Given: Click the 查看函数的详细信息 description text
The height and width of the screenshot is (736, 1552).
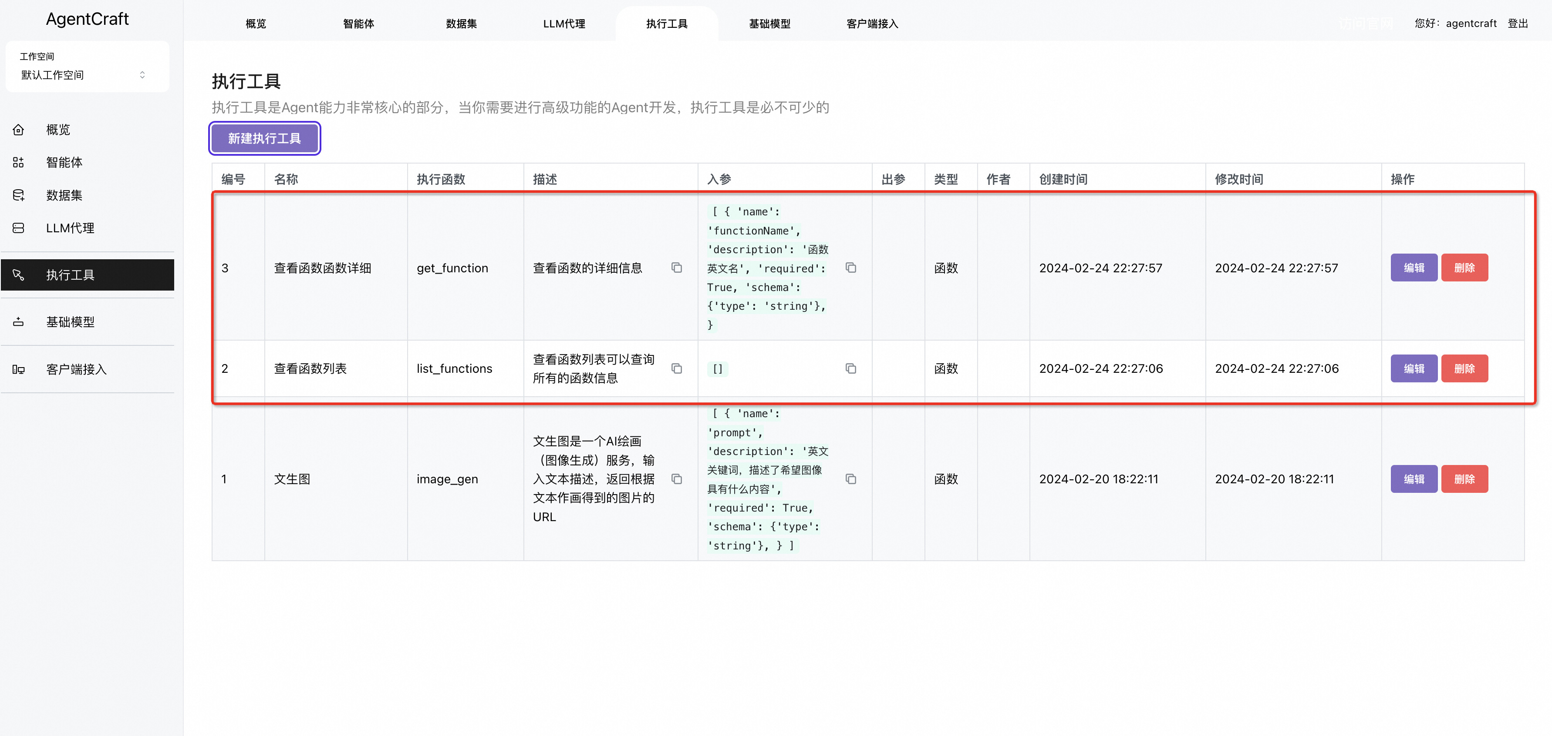Looking at the screenshot, I should [587, 268].
